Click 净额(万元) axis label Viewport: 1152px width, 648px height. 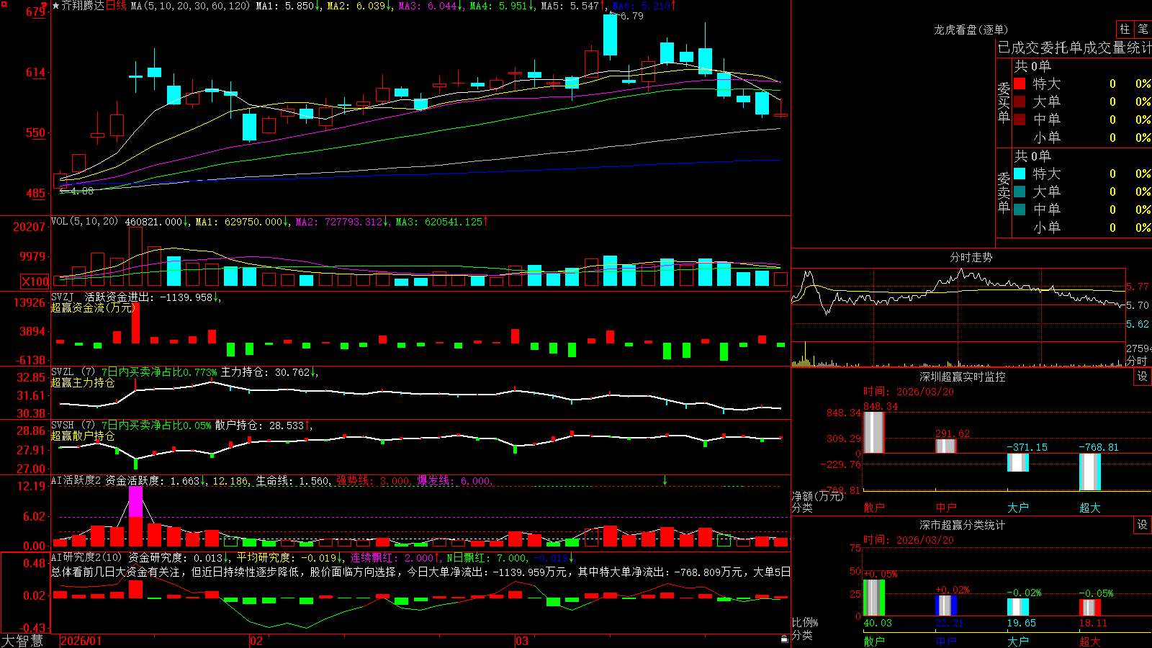coord(817,496)
